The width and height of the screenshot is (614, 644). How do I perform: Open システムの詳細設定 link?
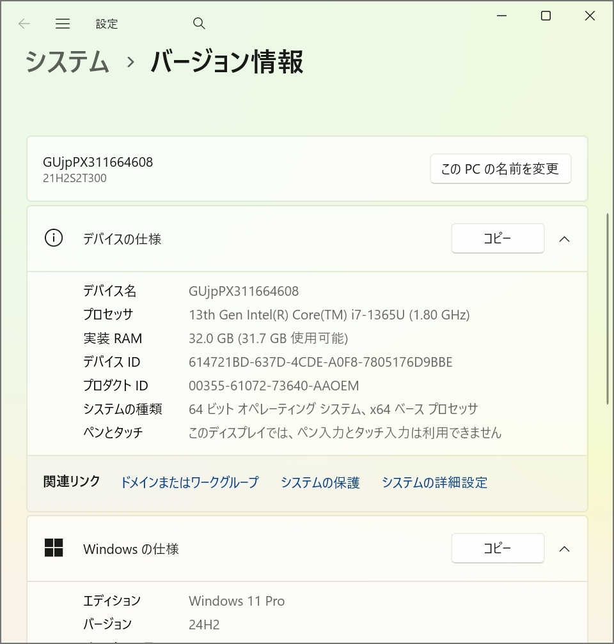434,483
